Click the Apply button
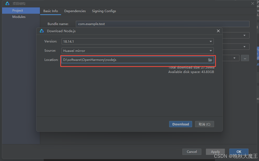Image resolution: width=259 pixels, height=161 pixels. click(215, 152)
